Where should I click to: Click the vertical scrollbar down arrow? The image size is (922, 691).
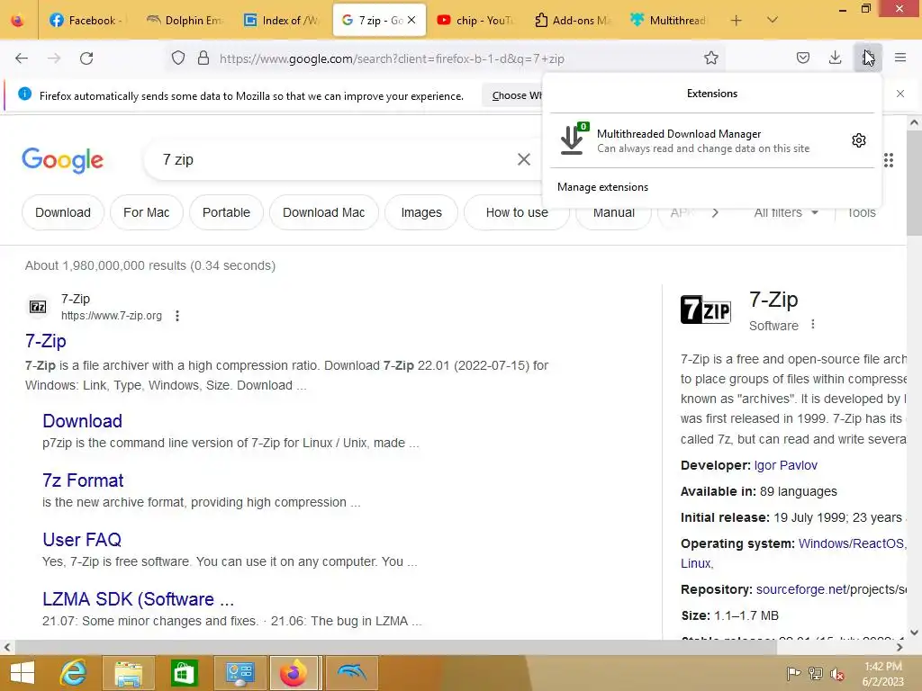coord(914,633)
